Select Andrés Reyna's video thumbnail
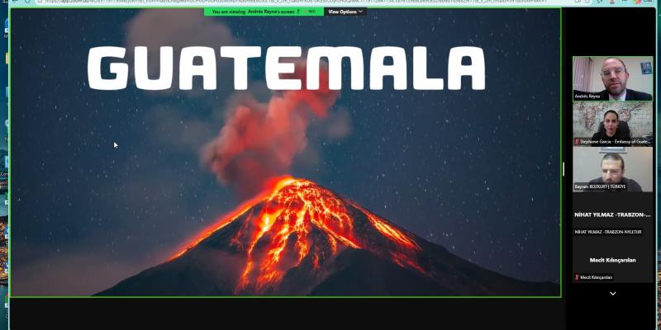Screen dimensions: 661x330 pyautogui.click(x=612, y=78)
